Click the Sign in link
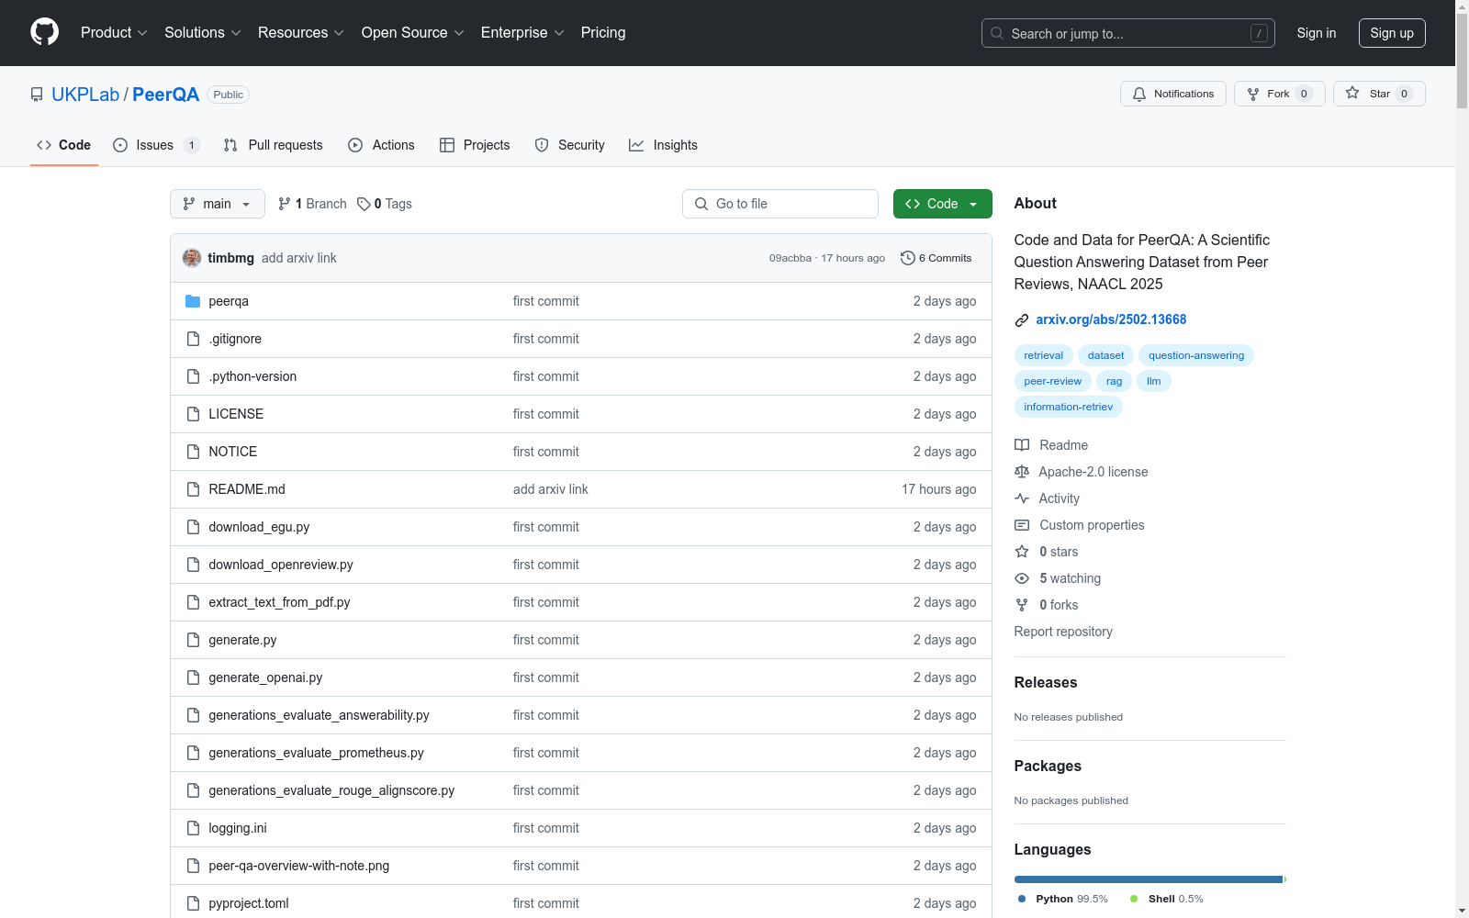The width and height of the screenshot is (1469, 918). 1317,33
